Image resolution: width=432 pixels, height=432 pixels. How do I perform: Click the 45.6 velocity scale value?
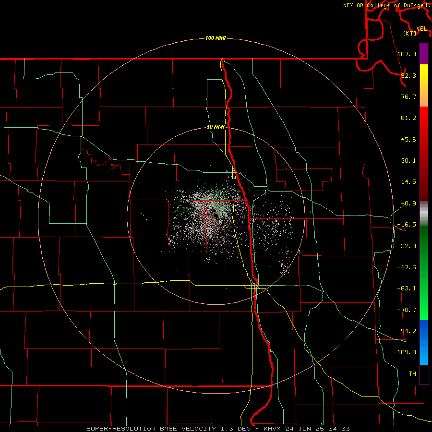tap(408, 139)
